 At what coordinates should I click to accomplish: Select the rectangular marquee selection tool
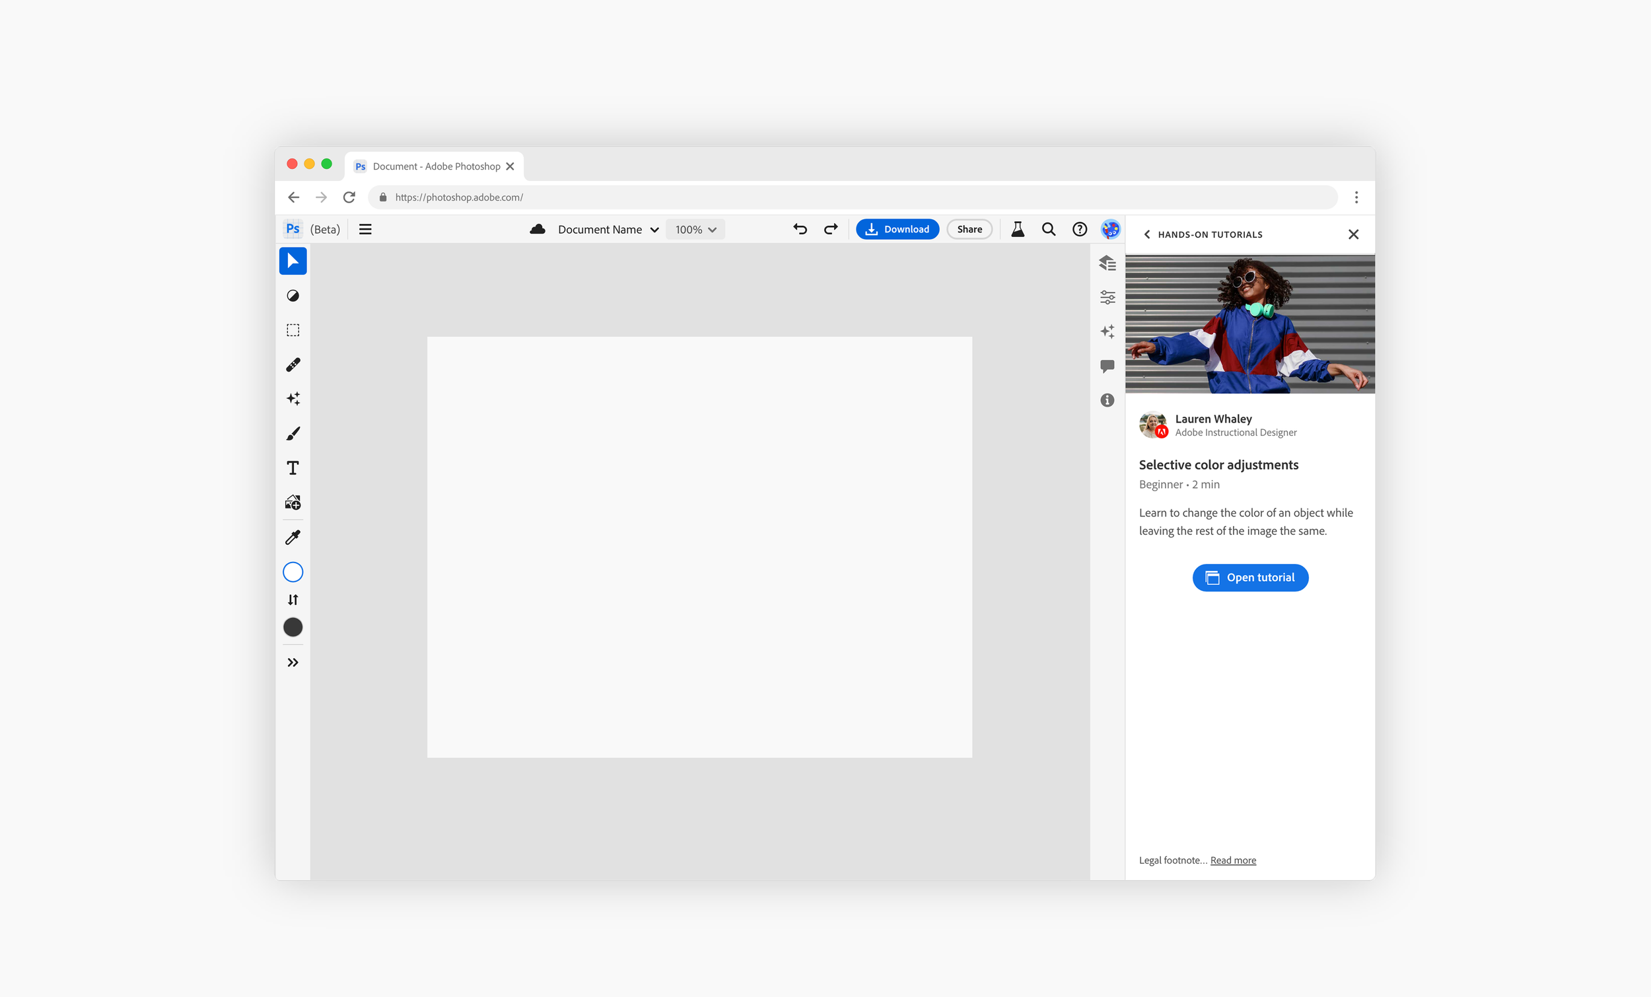[x=293, y=330]
